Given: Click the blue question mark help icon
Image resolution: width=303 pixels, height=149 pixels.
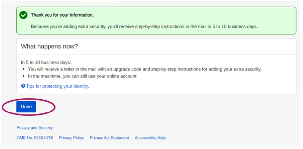Looking at the screenshot, I should click(x=23, y=86).
